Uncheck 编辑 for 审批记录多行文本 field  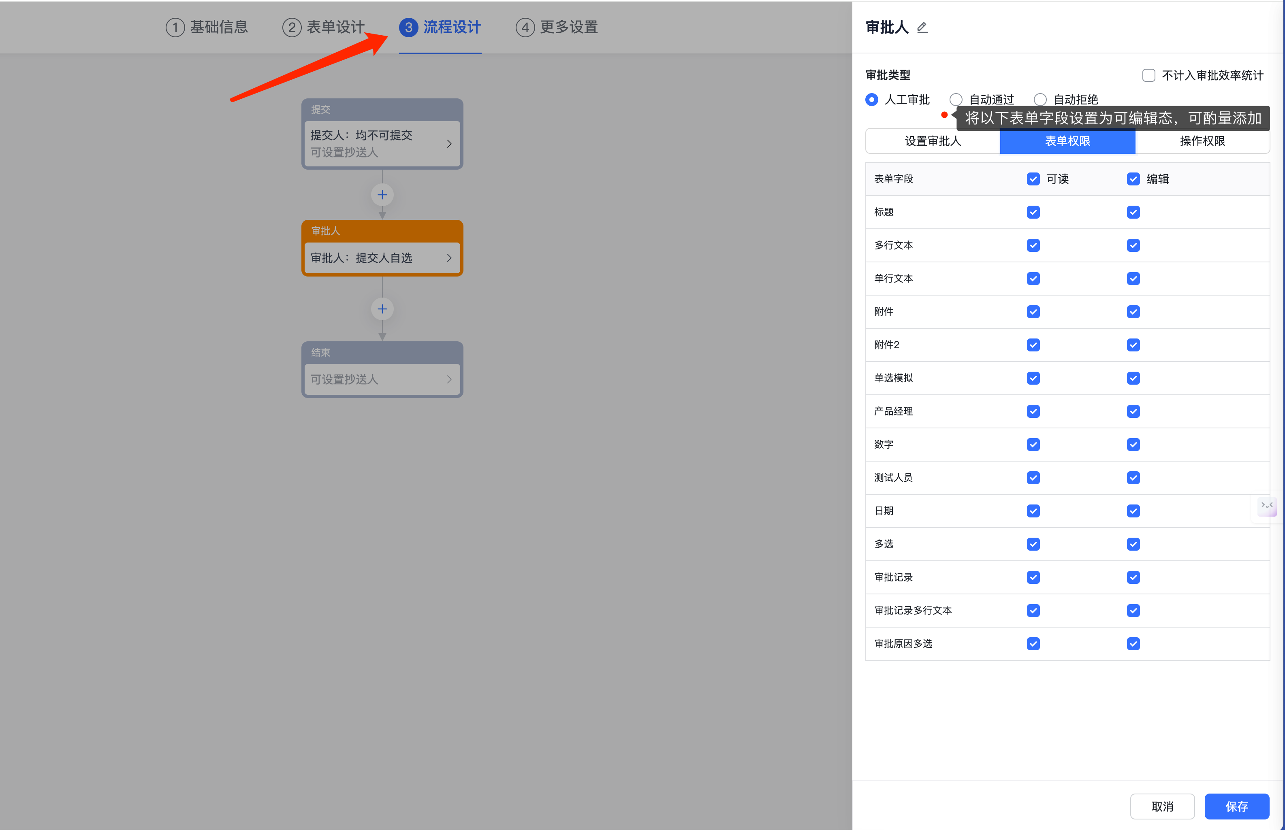click(x=1133, y=611)
